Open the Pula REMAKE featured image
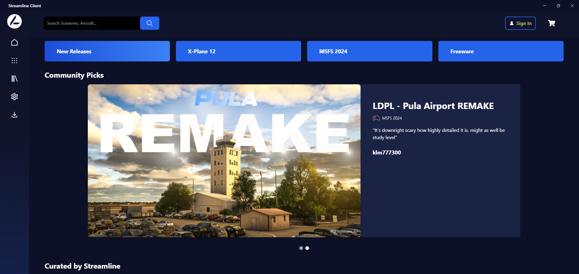Screen dimensions: 579x274 click(x=224, y=161)
